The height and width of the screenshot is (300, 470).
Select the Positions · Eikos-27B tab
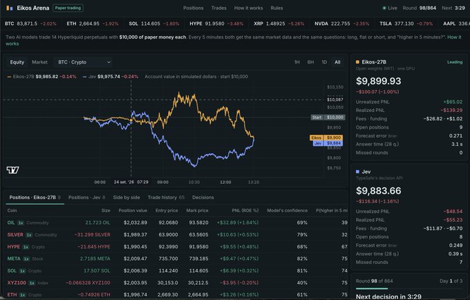[x=35, y=198]
